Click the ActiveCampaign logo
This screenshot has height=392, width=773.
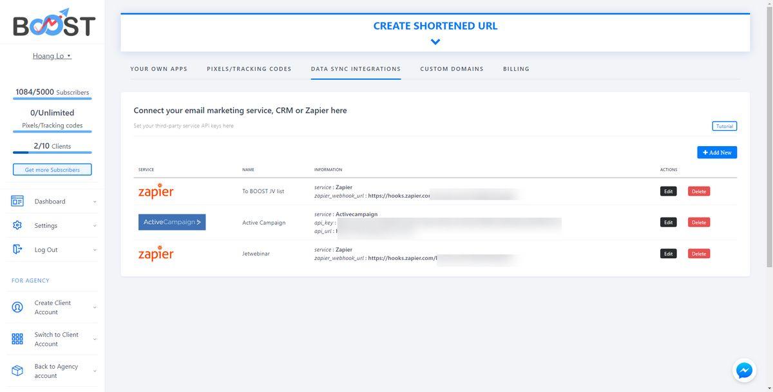tap(172, 222)
